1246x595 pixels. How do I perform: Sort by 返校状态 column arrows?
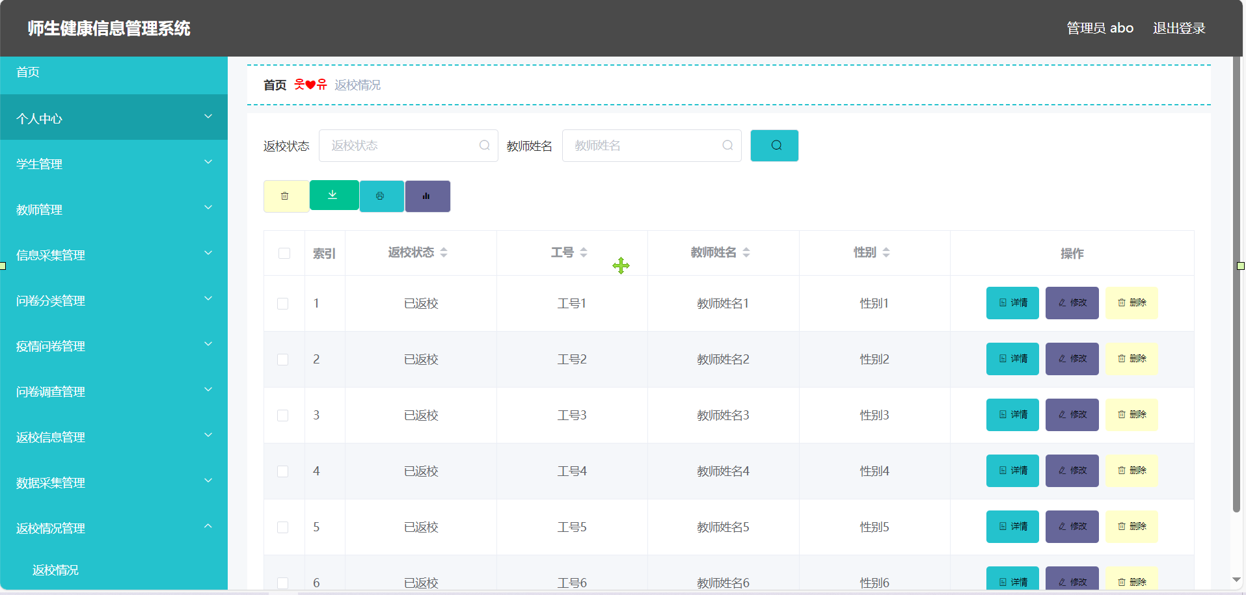(x=444, y=252)
